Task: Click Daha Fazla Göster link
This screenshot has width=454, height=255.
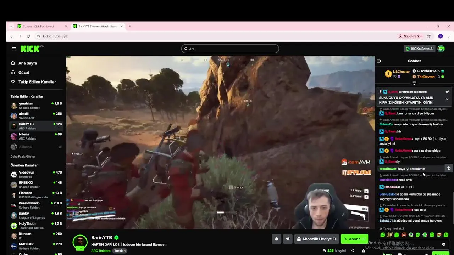Action: pyautogui.click(x=23, y=157)
